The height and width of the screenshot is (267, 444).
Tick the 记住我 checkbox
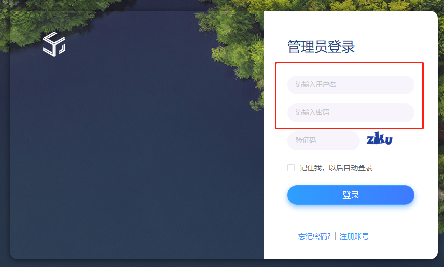tap(291, 168)
